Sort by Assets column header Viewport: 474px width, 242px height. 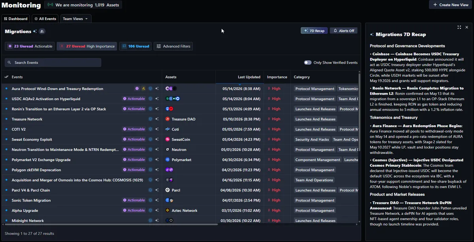point(171,77)
